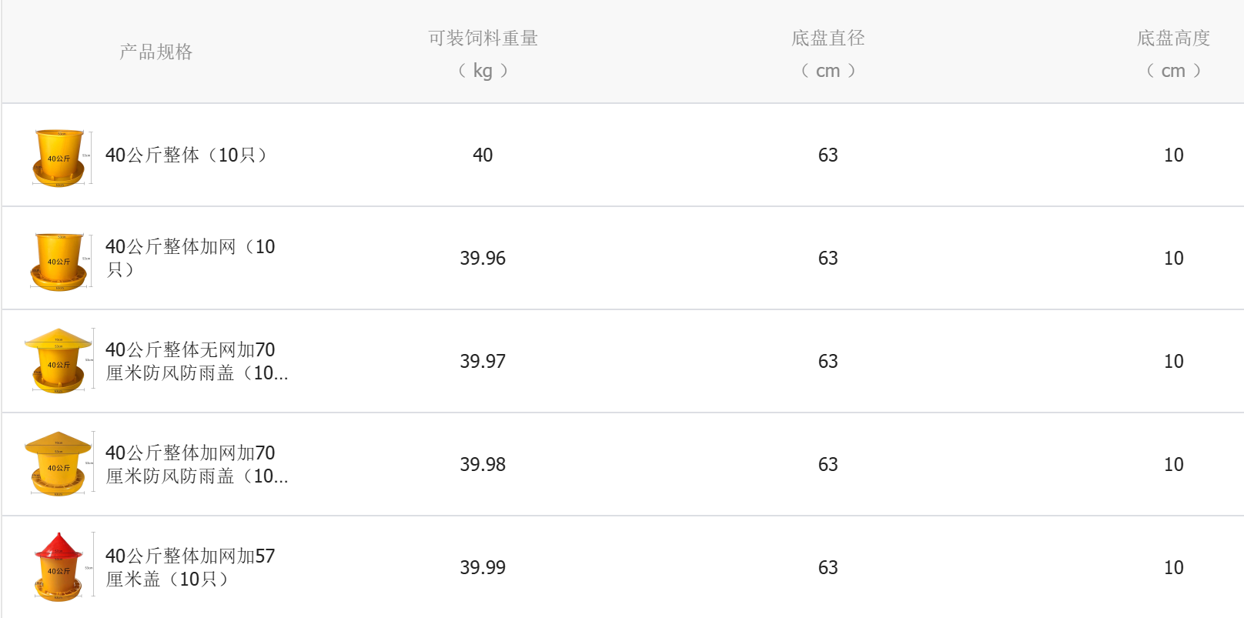1244x618 pixels.
Task: Select image for 40公斤整体加网加70厘米防风防雨盖 product
Action: (x=59, y=464)
